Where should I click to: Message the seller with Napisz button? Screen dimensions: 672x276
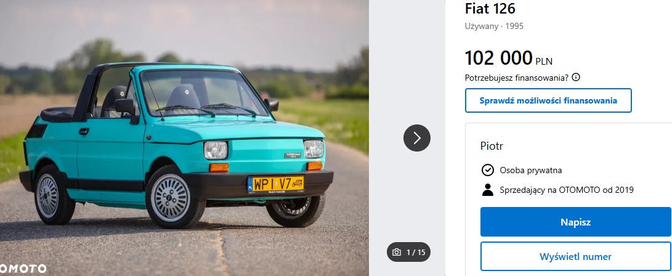[x=575, y=222]
